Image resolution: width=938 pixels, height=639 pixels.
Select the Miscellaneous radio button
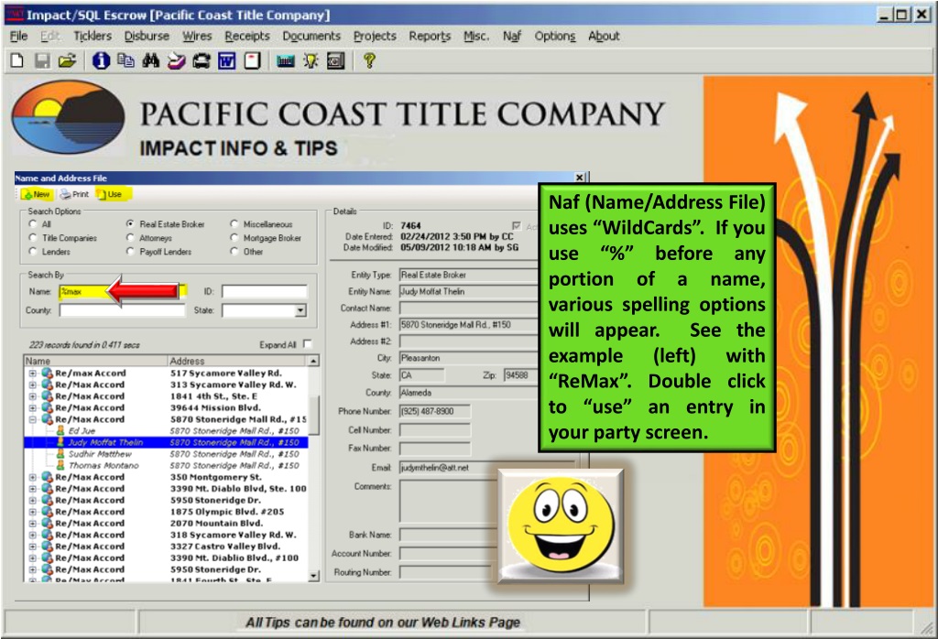[x=234, y=224]
